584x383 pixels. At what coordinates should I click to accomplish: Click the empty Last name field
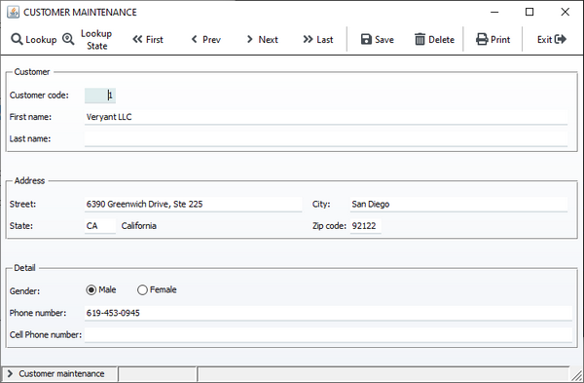coord(326,138)
